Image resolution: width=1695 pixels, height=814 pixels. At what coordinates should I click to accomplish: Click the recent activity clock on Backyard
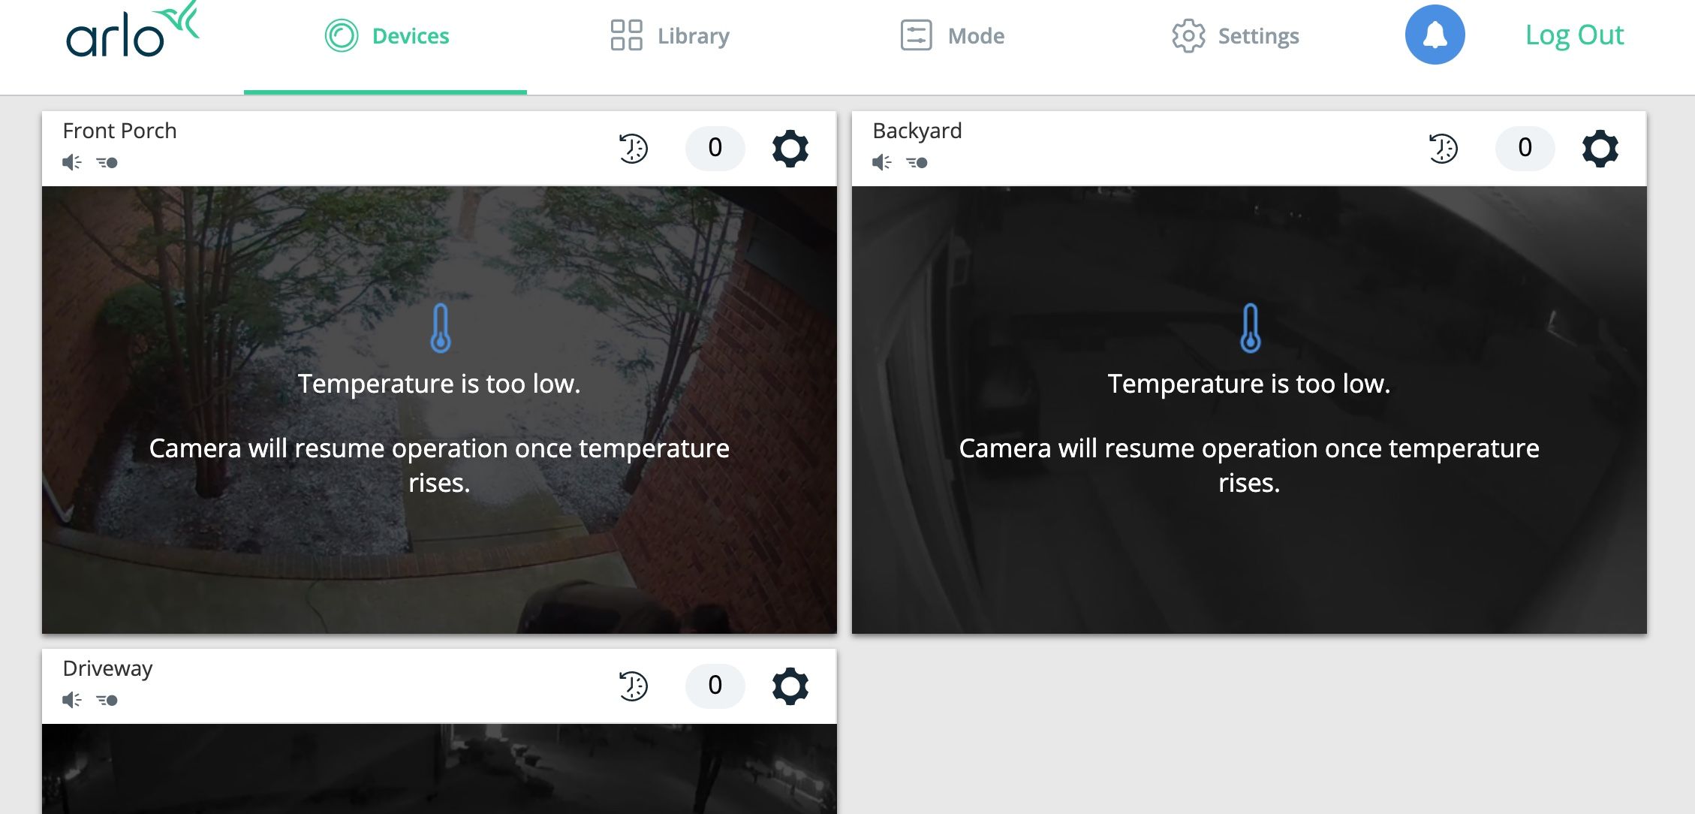point(1442,149)
